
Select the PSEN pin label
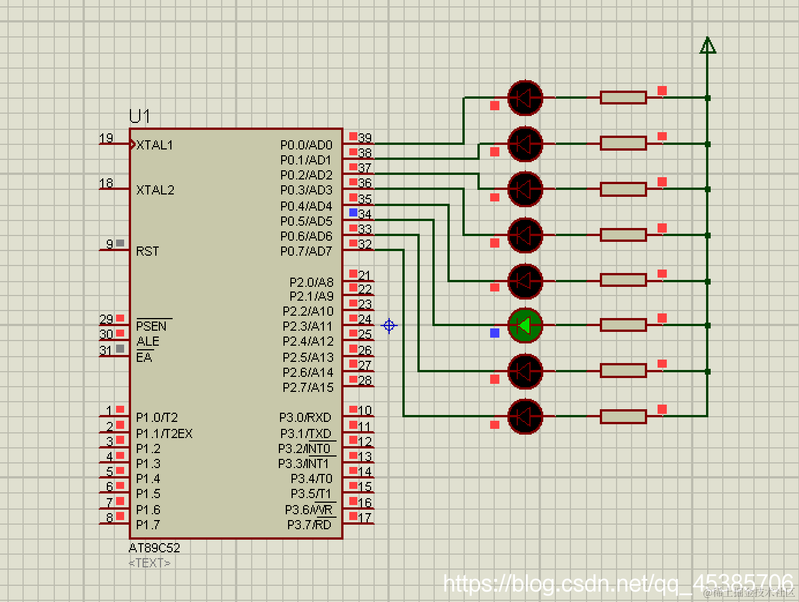pos(151,326)
